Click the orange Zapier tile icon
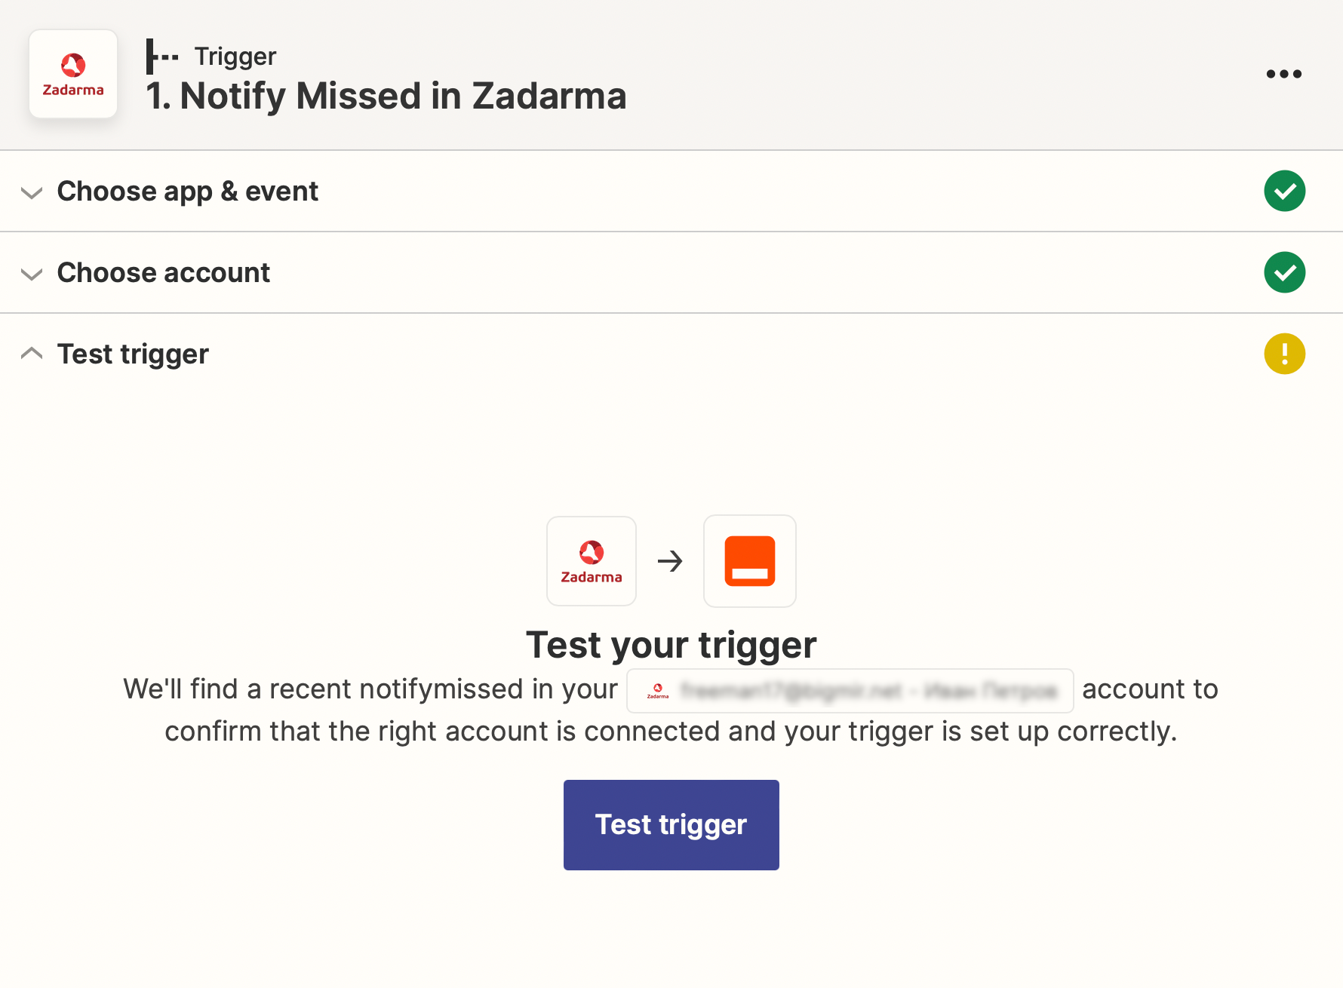 point(749,561)
